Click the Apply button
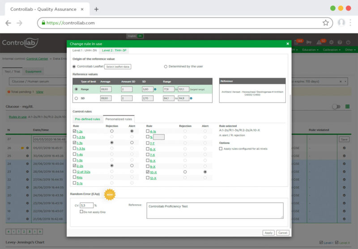This screenshot has height=249, width=358. (268, 233)
